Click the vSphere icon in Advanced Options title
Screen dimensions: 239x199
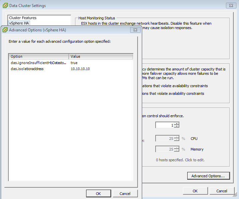pyautogui.click(x=5, y=30)
